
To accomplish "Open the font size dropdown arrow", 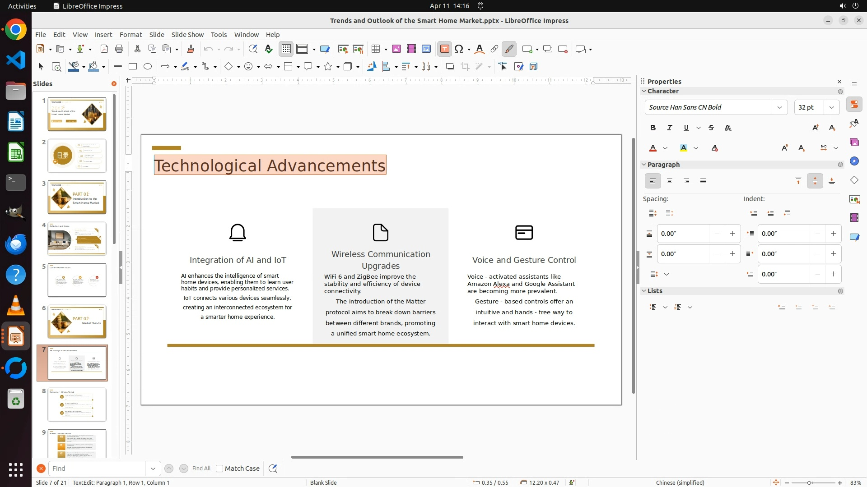I will pos(831,107).
